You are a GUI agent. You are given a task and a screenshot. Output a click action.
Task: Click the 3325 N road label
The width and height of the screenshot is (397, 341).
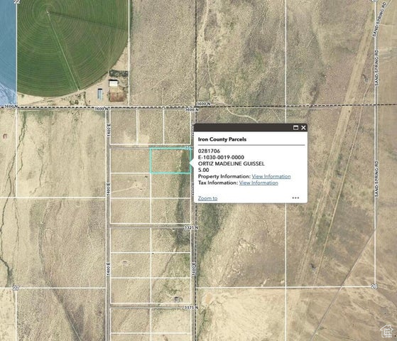click(x=192, y=228)
